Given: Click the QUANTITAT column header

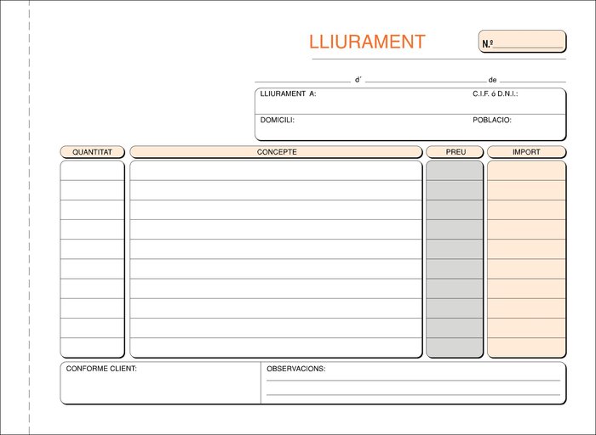Looking at the screenshot, I should (x=92, y=152).
